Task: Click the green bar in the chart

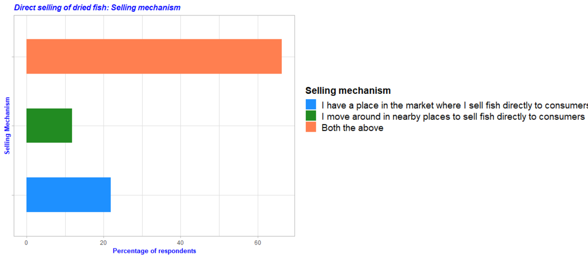Action: tap(49, 126)
